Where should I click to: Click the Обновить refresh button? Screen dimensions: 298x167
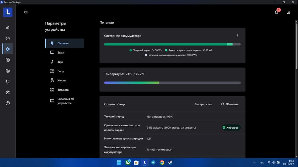tap(229, 104)
